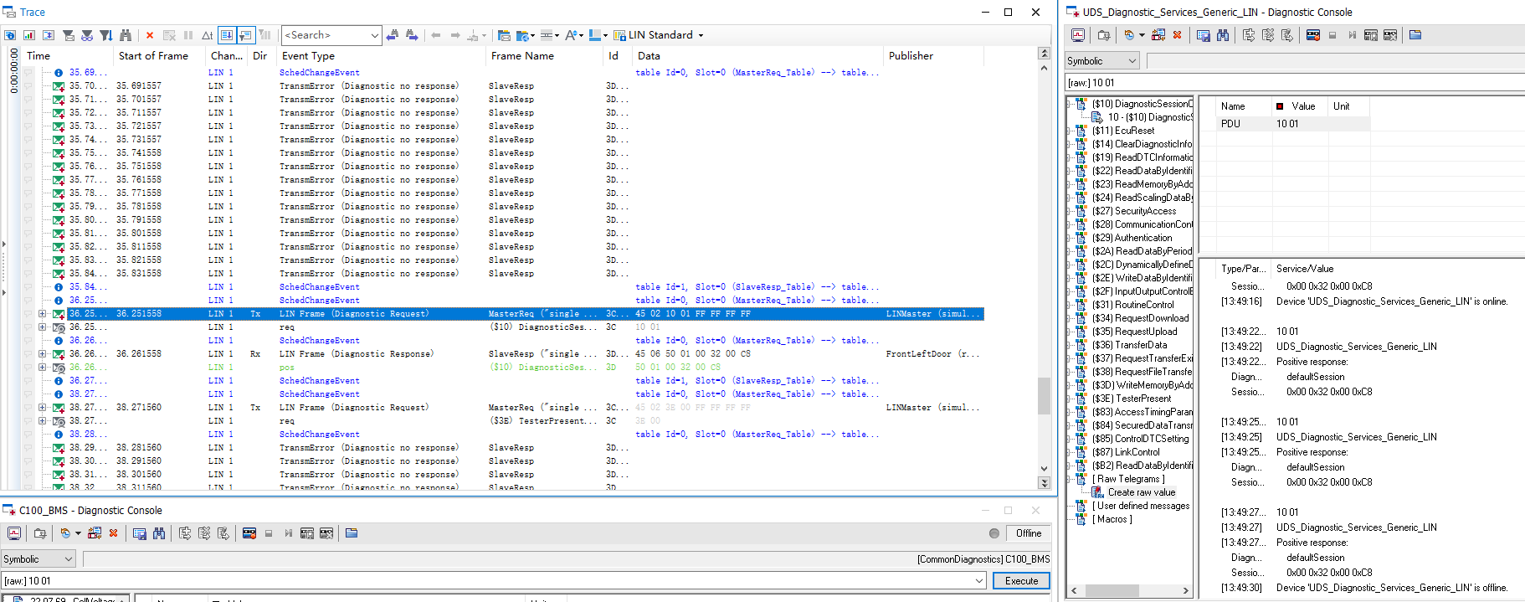Click the blue folder icon in UDS console toolbar
Screen dimensions: 1525x602
coord(1415,35)
